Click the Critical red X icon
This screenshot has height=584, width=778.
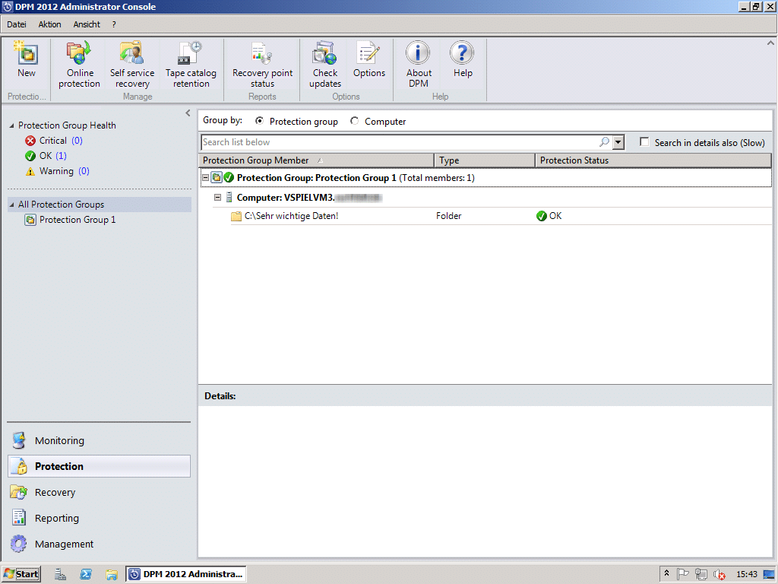(x=30, y=141)
